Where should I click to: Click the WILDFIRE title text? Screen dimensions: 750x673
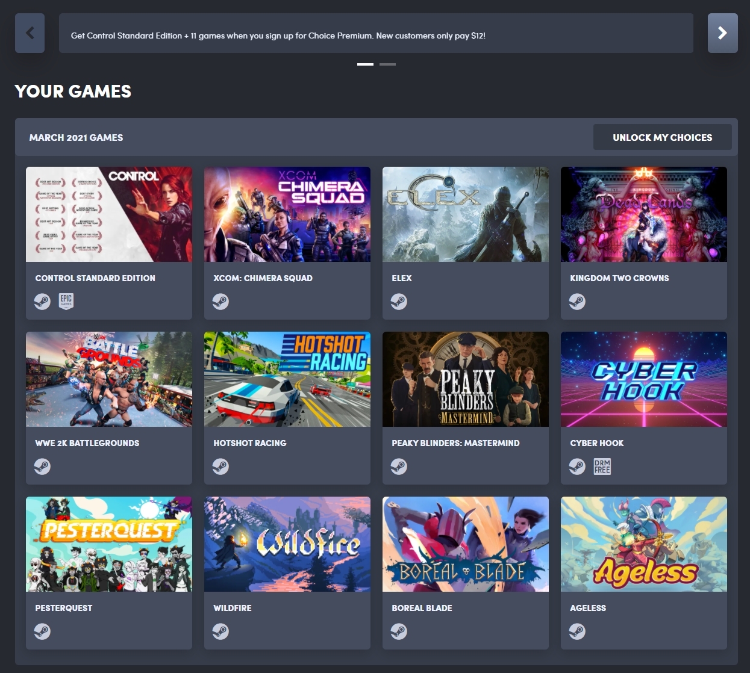[233, 608]
